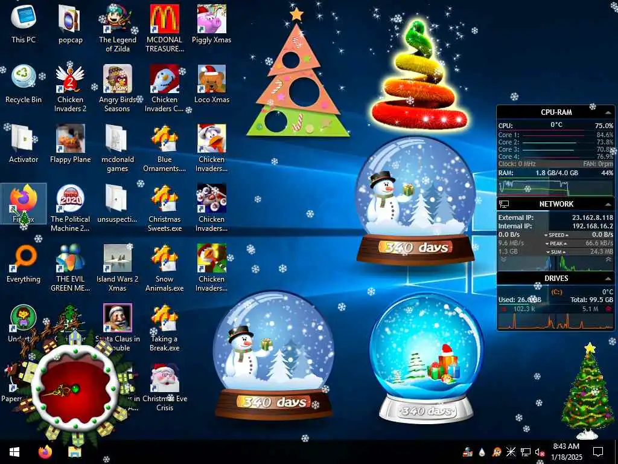Click the Total: 99.5 GB drive text
The height and width of the screenshot is (464, 618).
(x=591, y=300)
